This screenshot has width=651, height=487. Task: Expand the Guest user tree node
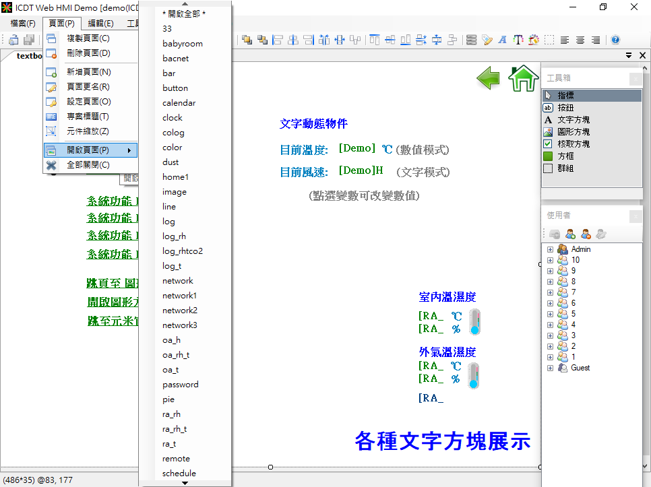point(550,368)
